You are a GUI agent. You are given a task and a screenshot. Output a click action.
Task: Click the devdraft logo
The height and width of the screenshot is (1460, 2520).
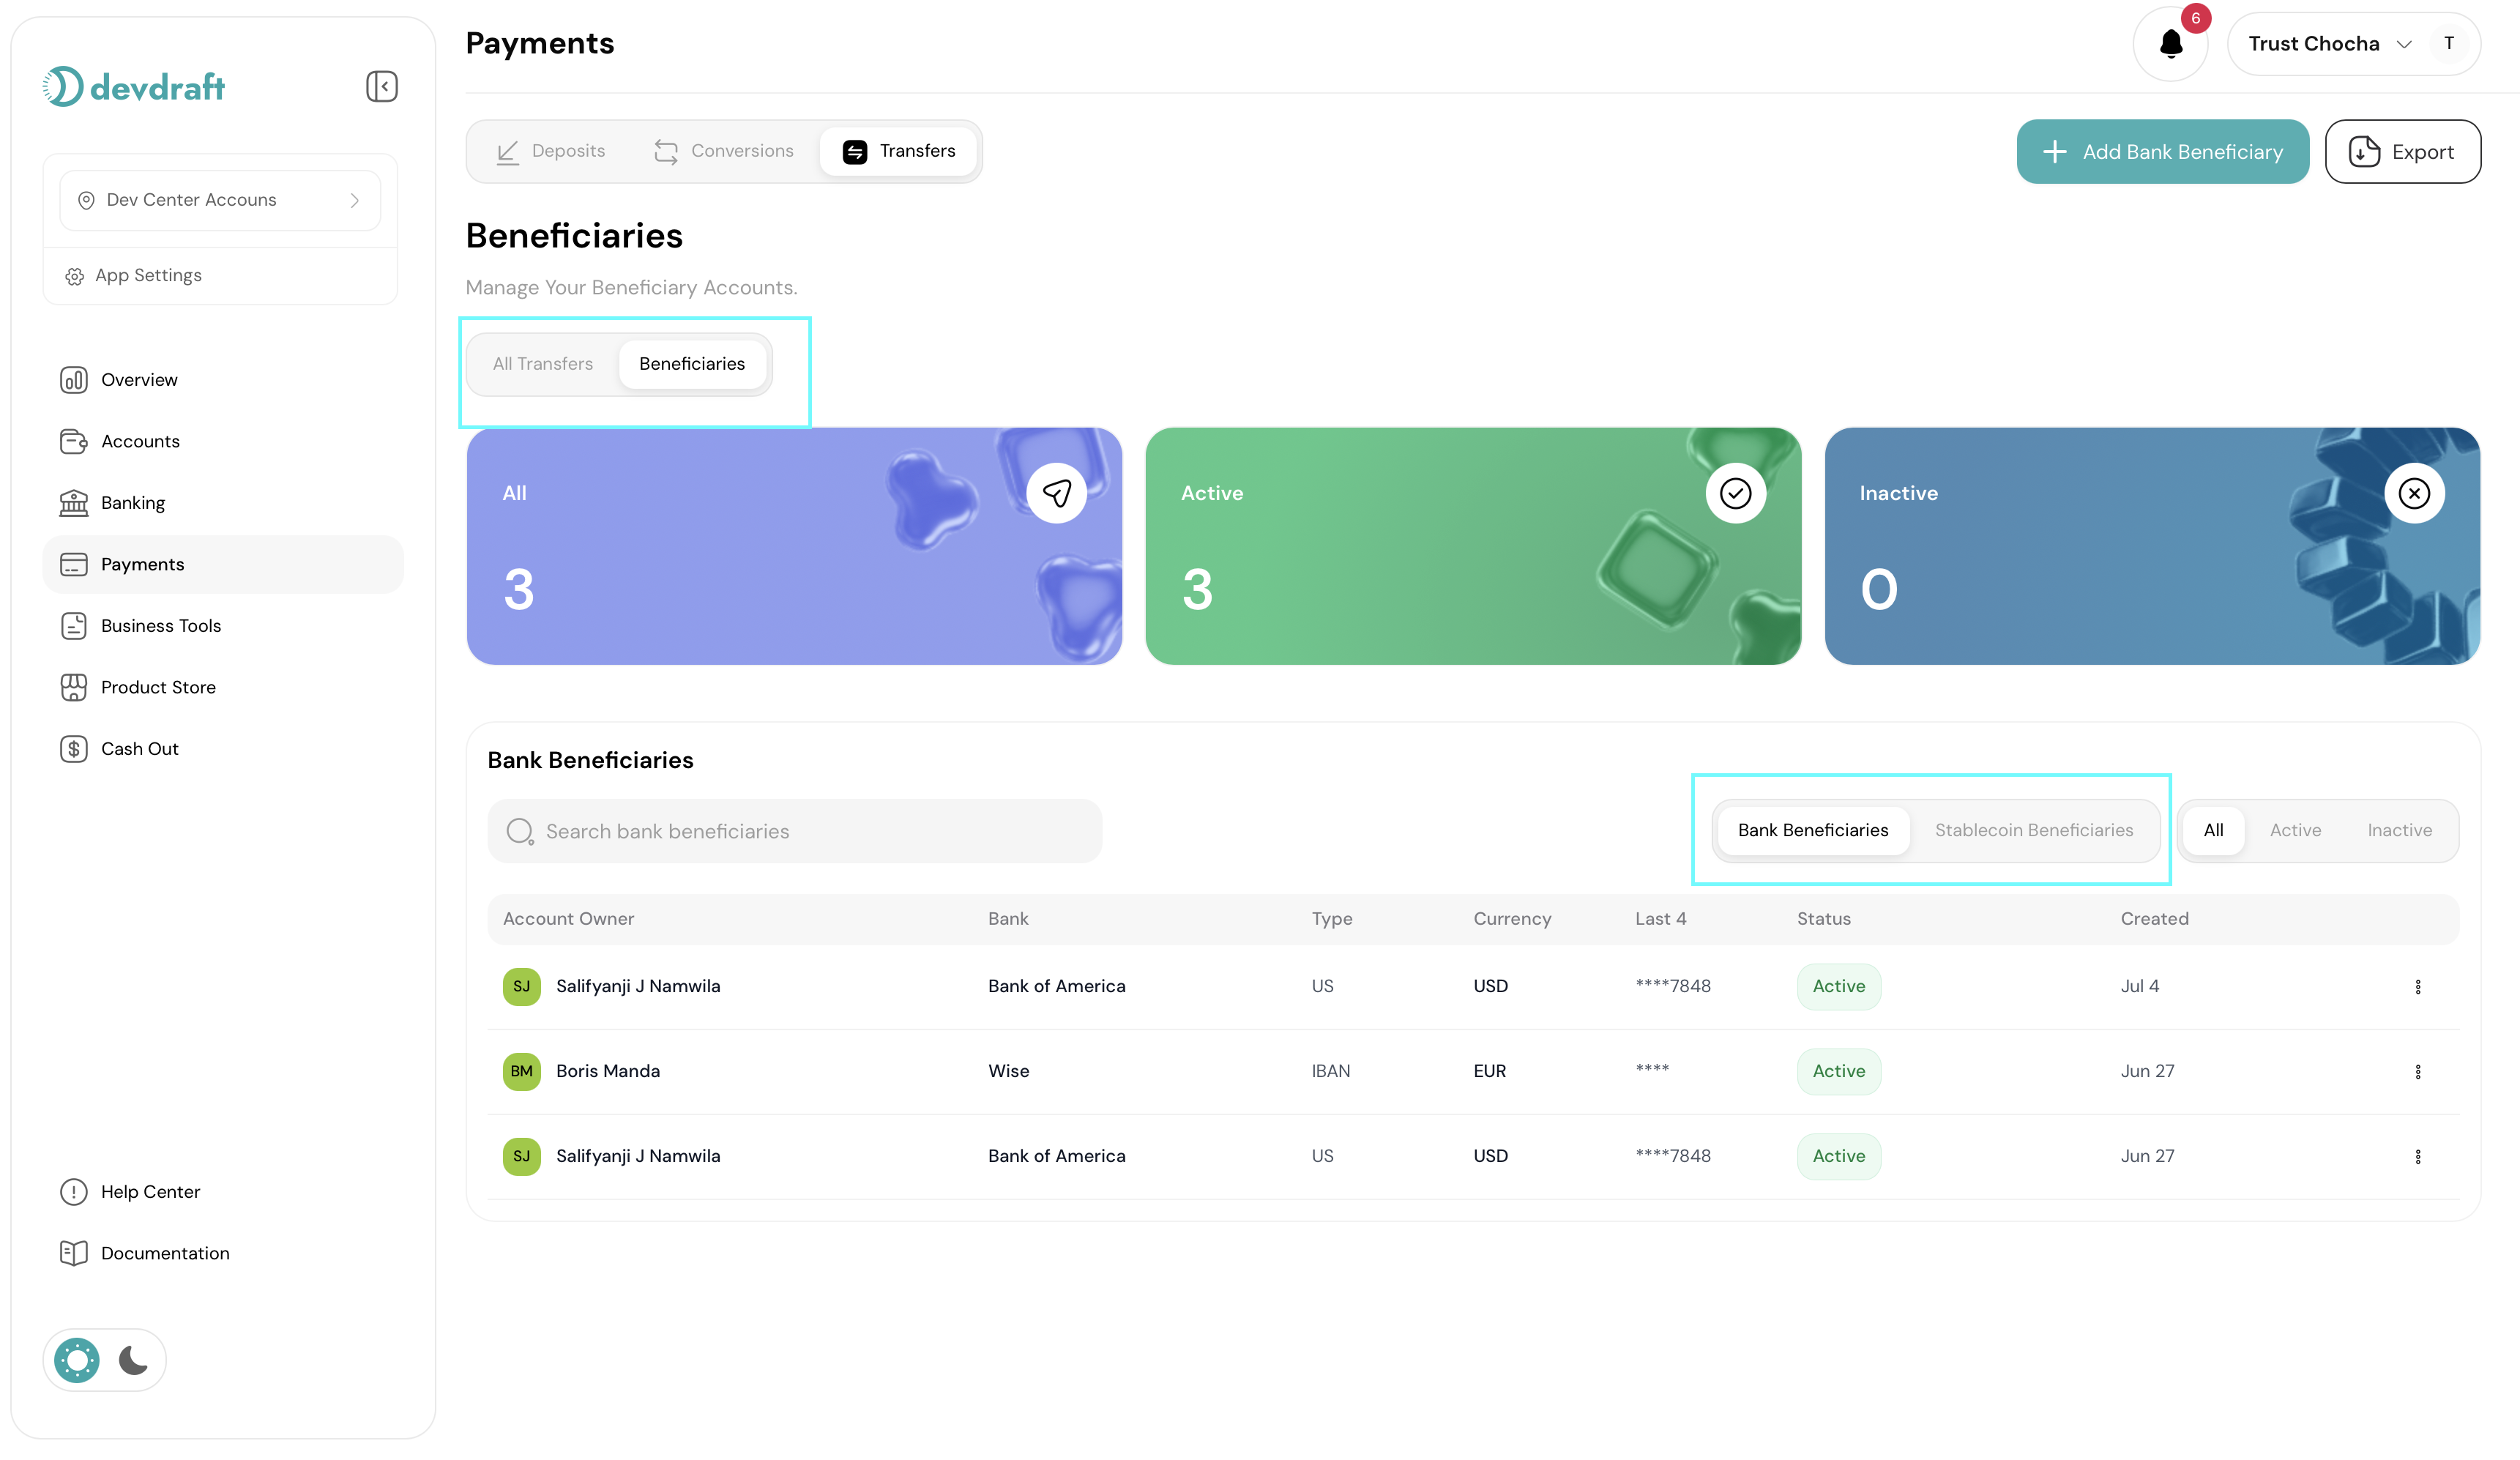coord(134,86)
